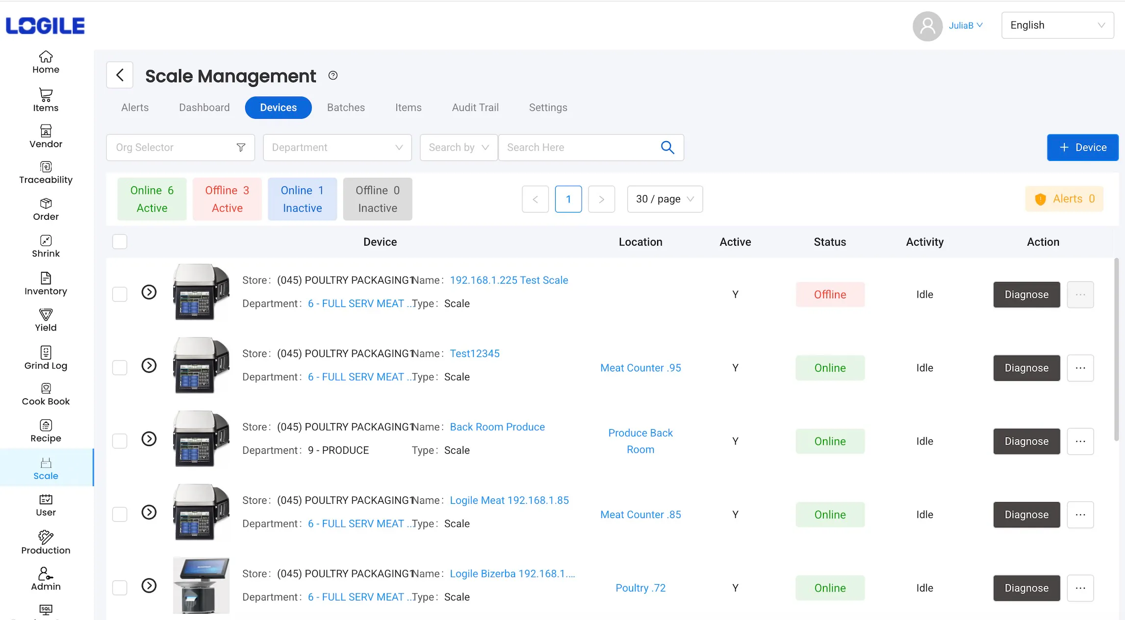Click the search magnifier icon
This screenshot has height=620, width=1125.
click(x=667, y=147)
